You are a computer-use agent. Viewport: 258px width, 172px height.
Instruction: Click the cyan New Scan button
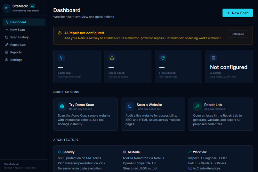click(x=238, y=13)
